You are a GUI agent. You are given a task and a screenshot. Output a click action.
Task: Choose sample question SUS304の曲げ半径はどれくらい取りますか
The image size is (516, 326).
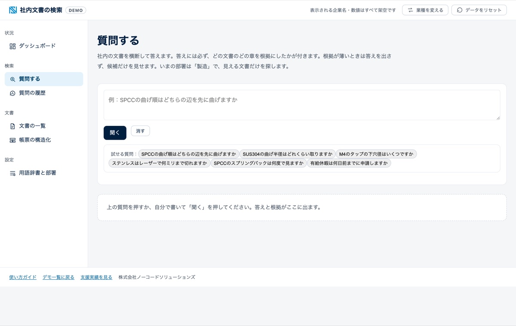pyautogui.click(x=288, y=154)
